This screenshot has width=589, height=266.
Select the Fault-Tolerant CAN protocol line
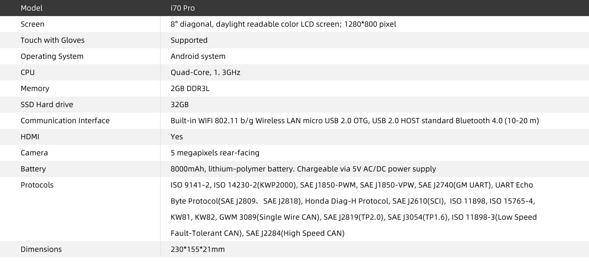click(258, 233)
